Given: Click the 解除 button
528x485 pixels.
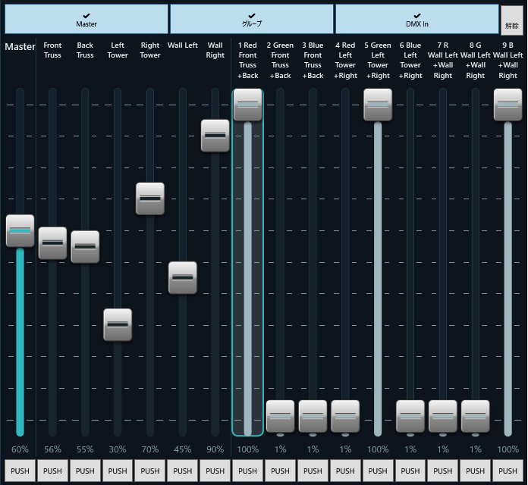Looking at the screenshot, I should 512,20.
